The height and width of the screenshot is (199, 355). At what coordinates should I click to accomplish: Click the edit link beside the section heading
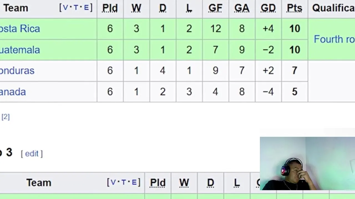click(x=32, y=154)
